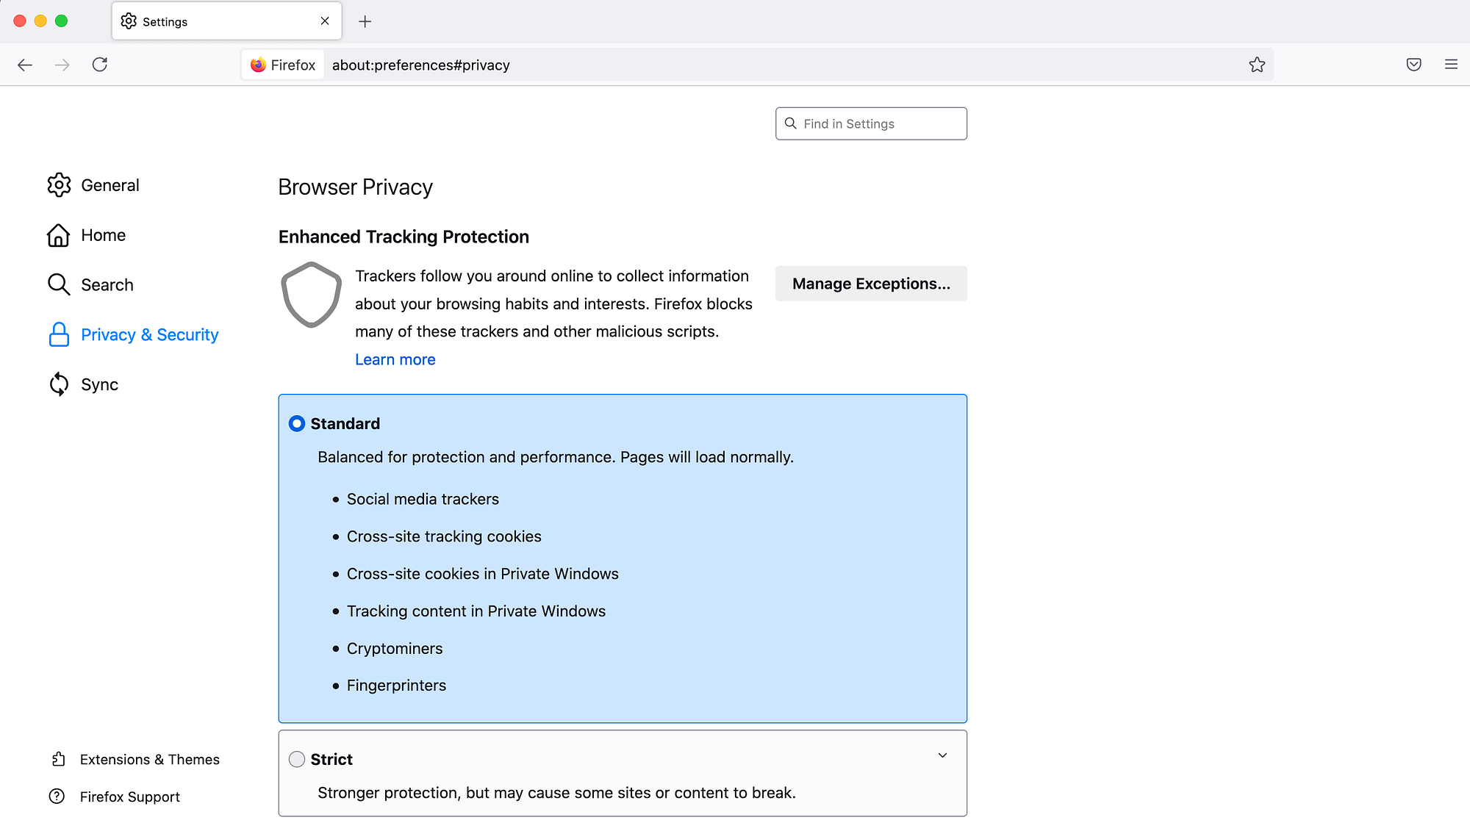Click the Sync circular arrows icon
The image size is (1470, 820).
pos(59,384)
